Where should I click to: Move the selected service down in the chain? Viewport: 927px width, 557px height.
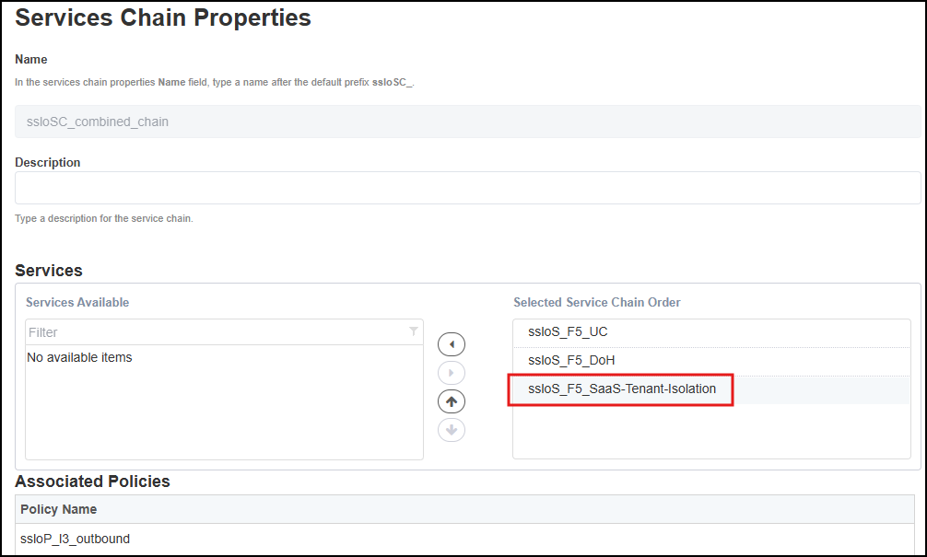pos(452,430)
